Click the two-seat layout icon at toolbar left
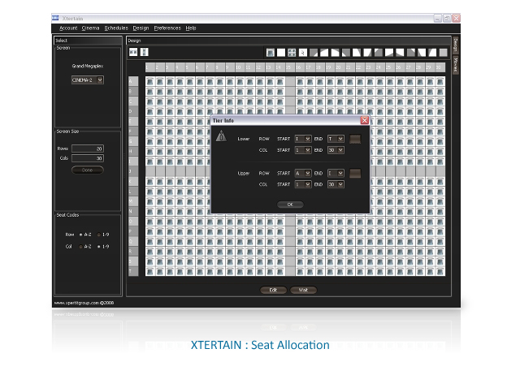Screen dimensions: 520x366 pos(133,52)
